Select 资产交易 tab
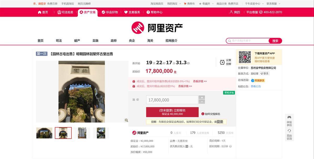The image size is (314, 159). click(88, 12)
